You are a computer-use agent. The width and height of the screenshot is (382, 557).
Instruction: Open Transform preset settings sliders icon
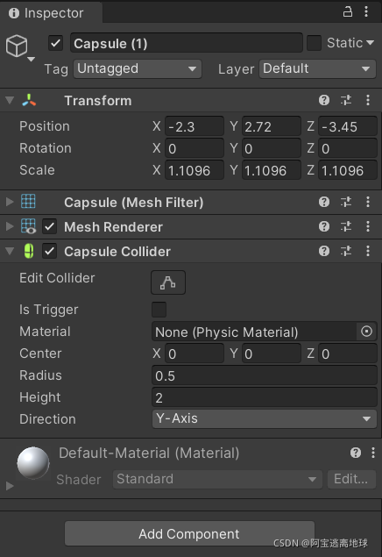[x=346, y=100]
